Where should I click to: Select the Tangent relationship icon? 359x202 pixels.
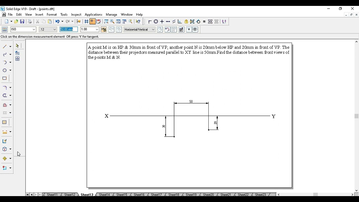tap(198, 22)
